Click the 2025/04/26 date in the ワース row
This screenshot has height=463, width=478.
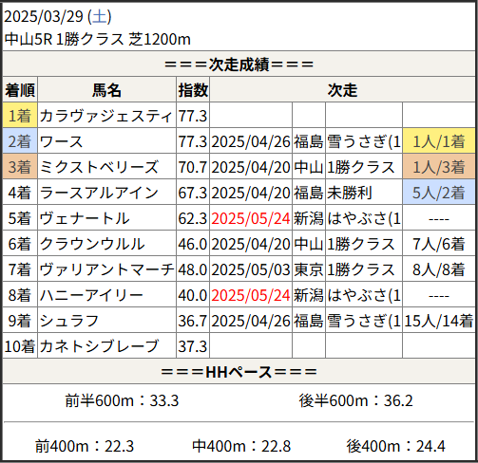pos(251,141)
